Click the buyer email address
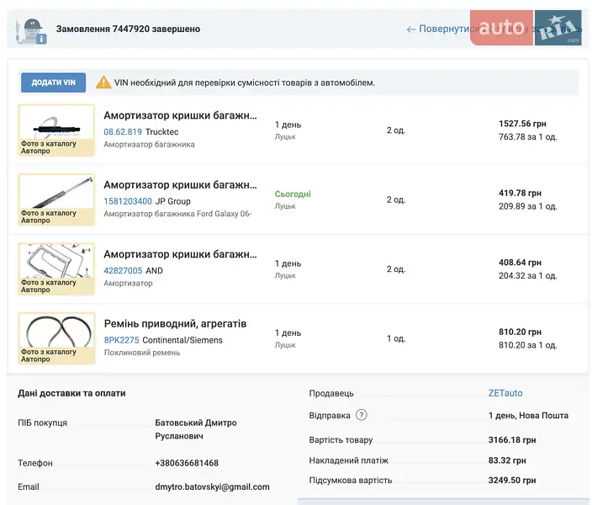Viewport: 592px width, 505px height. [x=212, y=486]
